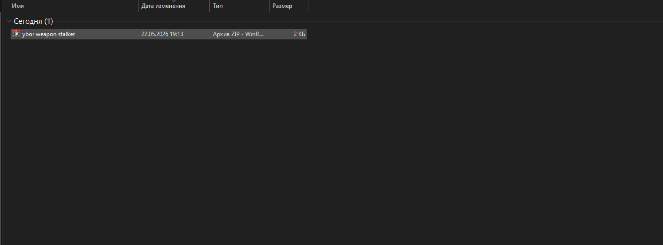Select the WinRAR archive icon of ybor weapon stalker
The image size is (663, 245).
16,34
